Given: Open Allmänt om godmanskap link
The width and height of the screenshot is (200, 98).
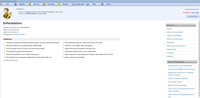Looking at the screenshot, I should (175, 39).
